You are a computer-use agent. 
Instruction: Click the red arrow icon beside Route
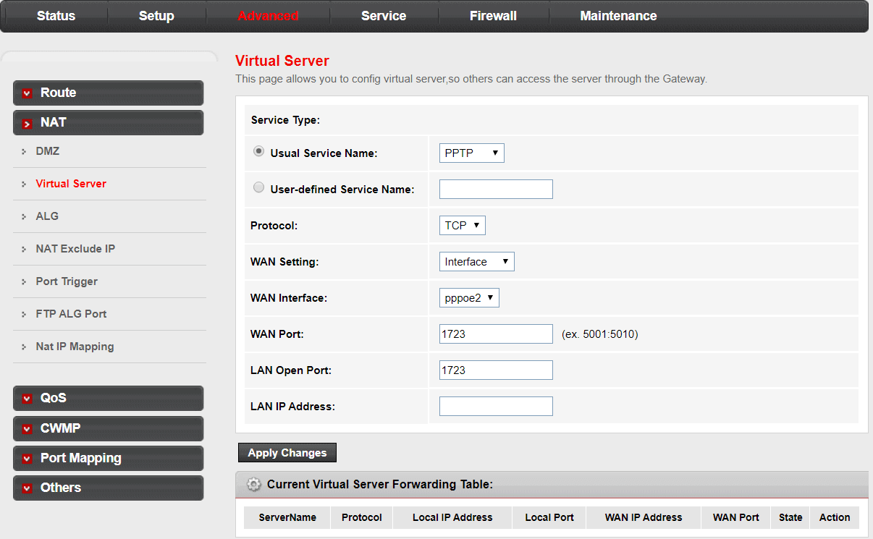28,93
